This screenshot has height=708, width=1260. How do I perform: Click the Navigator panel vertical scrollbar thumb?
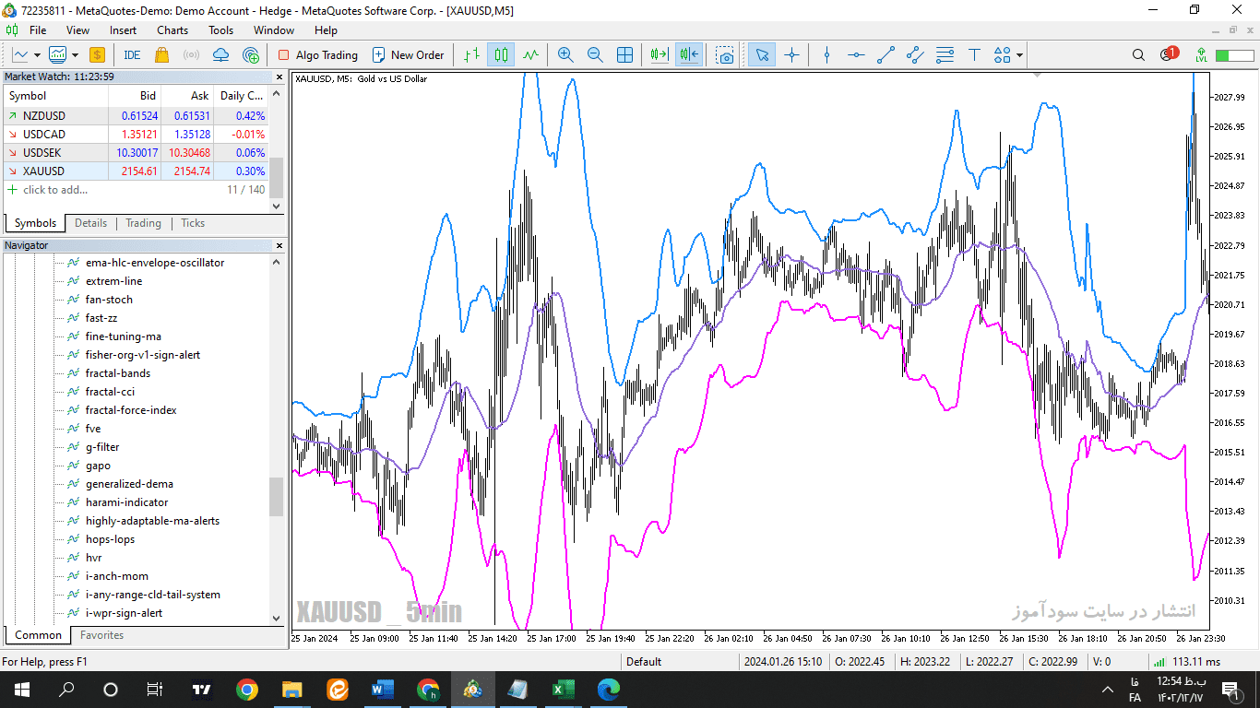point(277,497)
